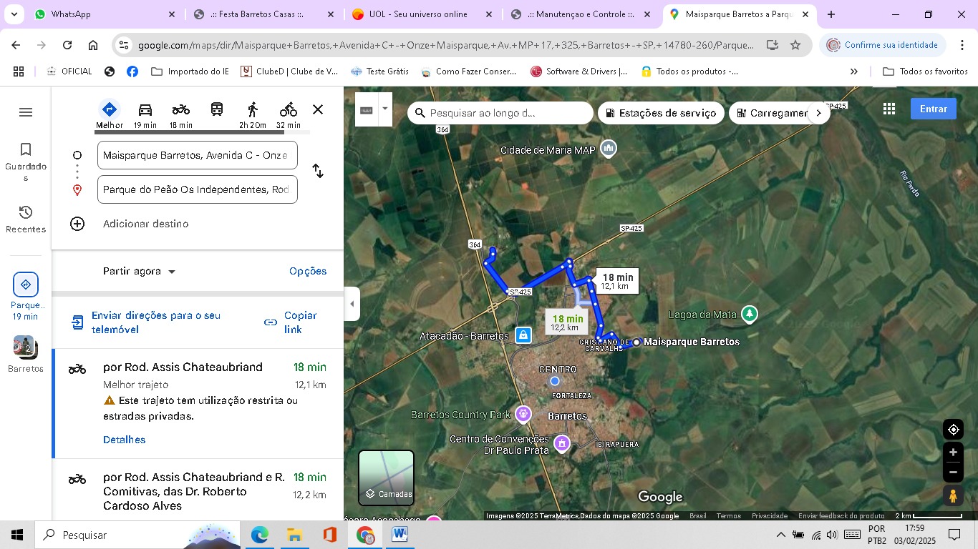The width and height of the screenshot is (978, 549).
Task: Expand the hidden bookmarks chevron
Action: 854,71
